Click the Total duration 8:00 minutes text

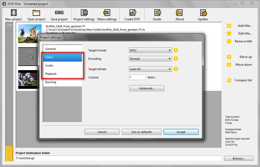232,118
